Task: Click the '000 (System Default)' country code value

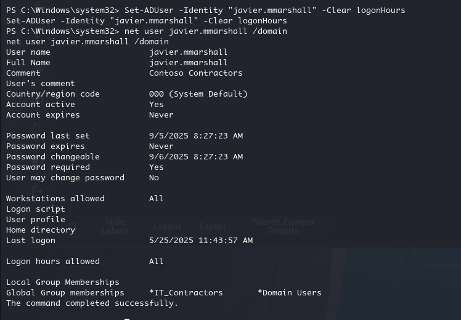Action: (x=198, y=94)
